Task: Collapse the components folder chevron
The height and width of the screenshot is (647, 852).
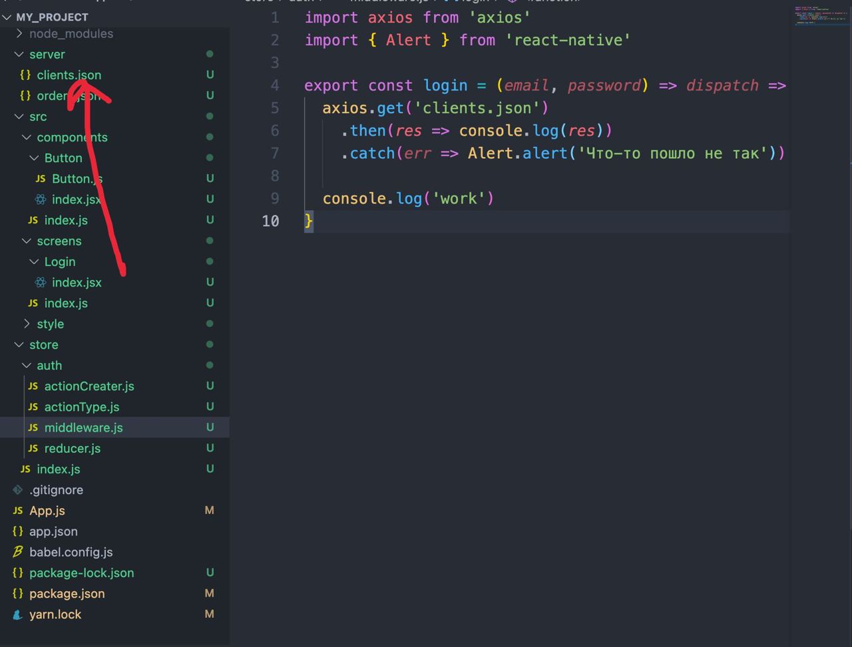Action: 27,137
